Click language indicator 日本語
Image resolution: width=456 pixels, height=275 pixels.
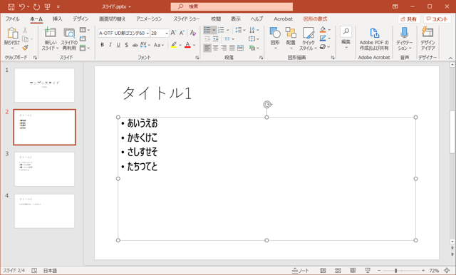pos(50,271)
